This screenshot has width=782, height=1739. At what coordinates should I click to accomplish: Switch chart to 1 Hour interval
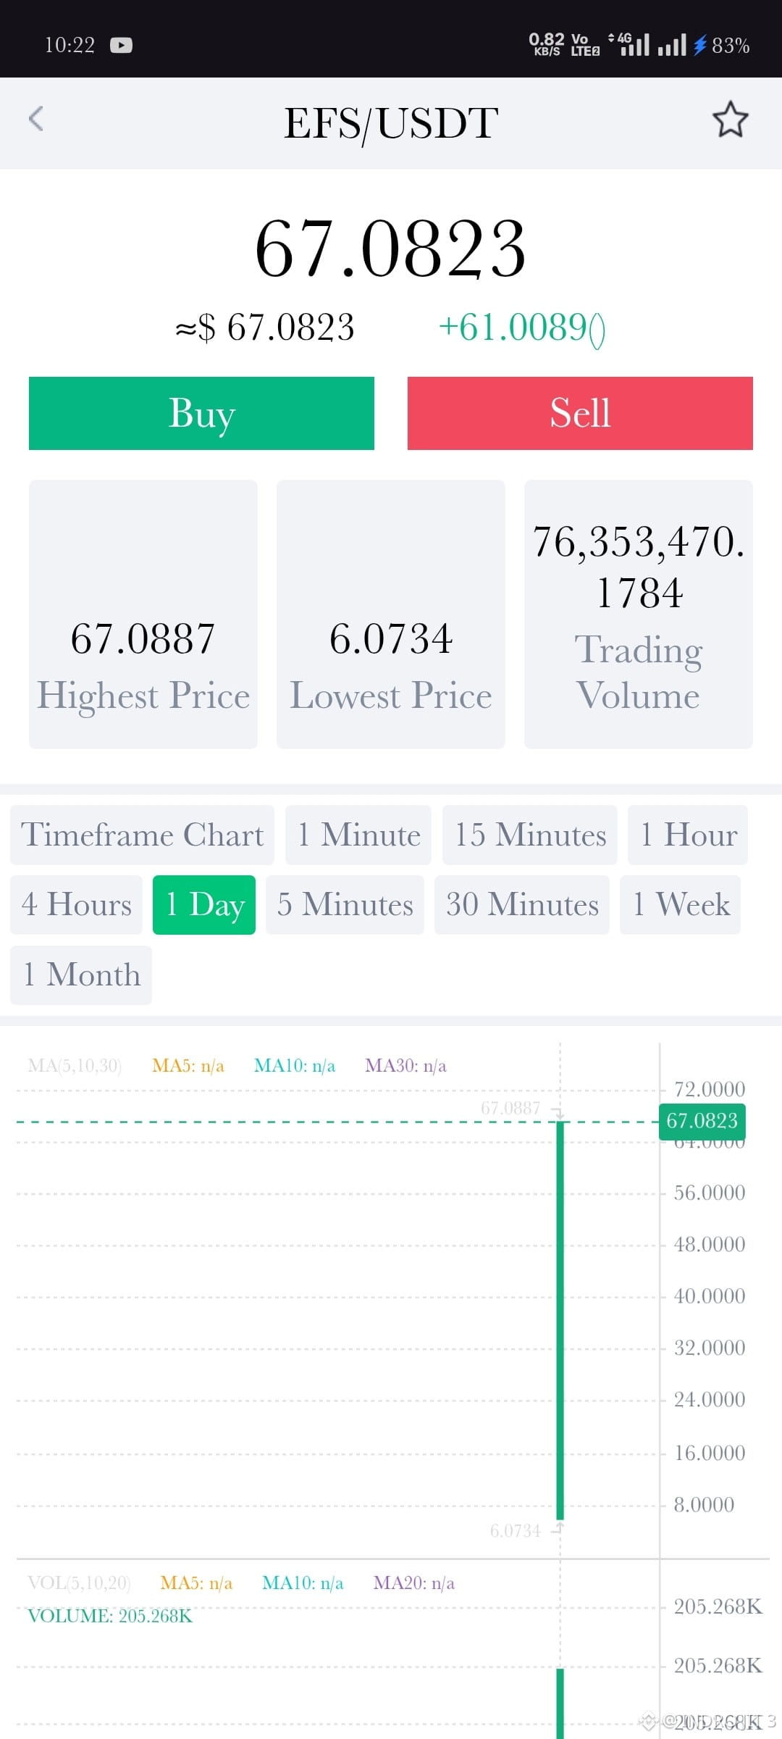[x=688, y=835]
